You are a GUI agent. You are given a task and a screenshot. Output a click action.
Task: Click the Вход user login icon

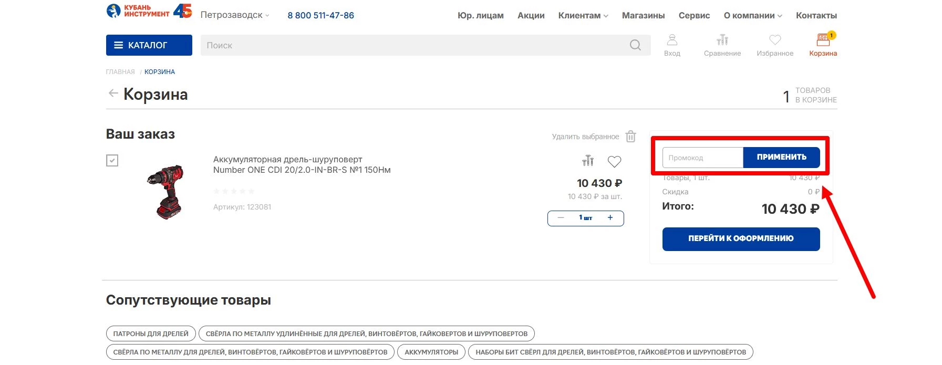(672, 40)
